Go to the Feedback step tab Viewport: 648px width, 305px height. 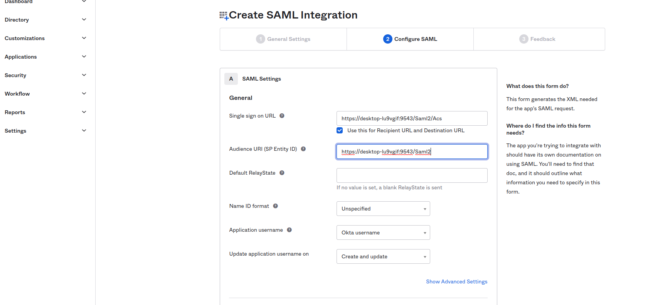[x=539, y=39]
